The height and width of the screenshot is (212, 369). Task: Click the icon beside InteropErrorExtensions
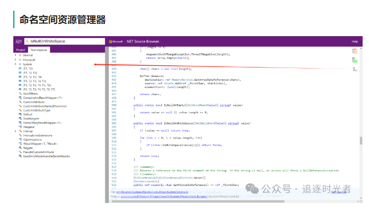click(x=20, y=135)
